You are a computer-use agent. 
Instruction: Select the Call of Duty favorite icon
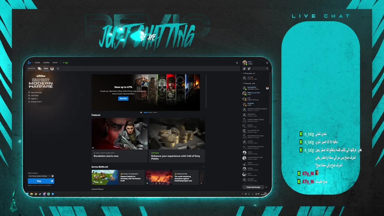click(40, 68)
